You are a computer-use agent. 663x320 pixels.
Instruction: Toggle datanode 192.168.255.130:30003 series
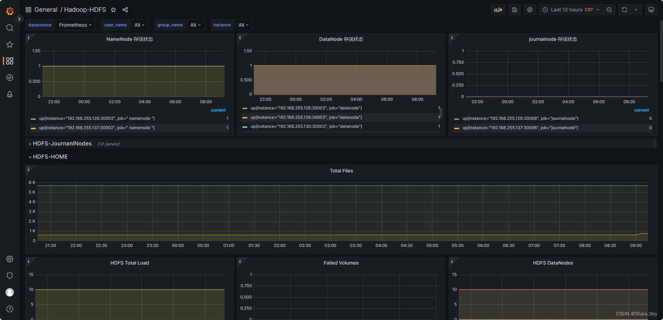[x=307, y=126]
